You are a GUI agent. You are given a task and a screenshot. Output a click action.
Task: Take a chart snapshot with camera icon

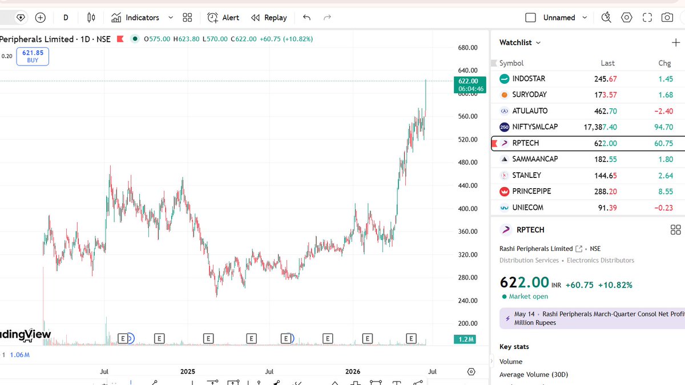tap(667, 18)
